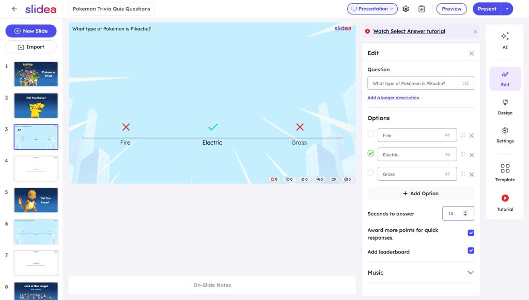This screenshot has height=300, width=529.
Task: Grab the Electric option drag handle
Action: [463, 154]
